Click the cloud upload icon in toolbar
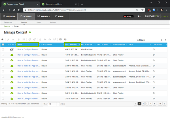Viewport: 170px width, 119px height. [x=50, y=39]
